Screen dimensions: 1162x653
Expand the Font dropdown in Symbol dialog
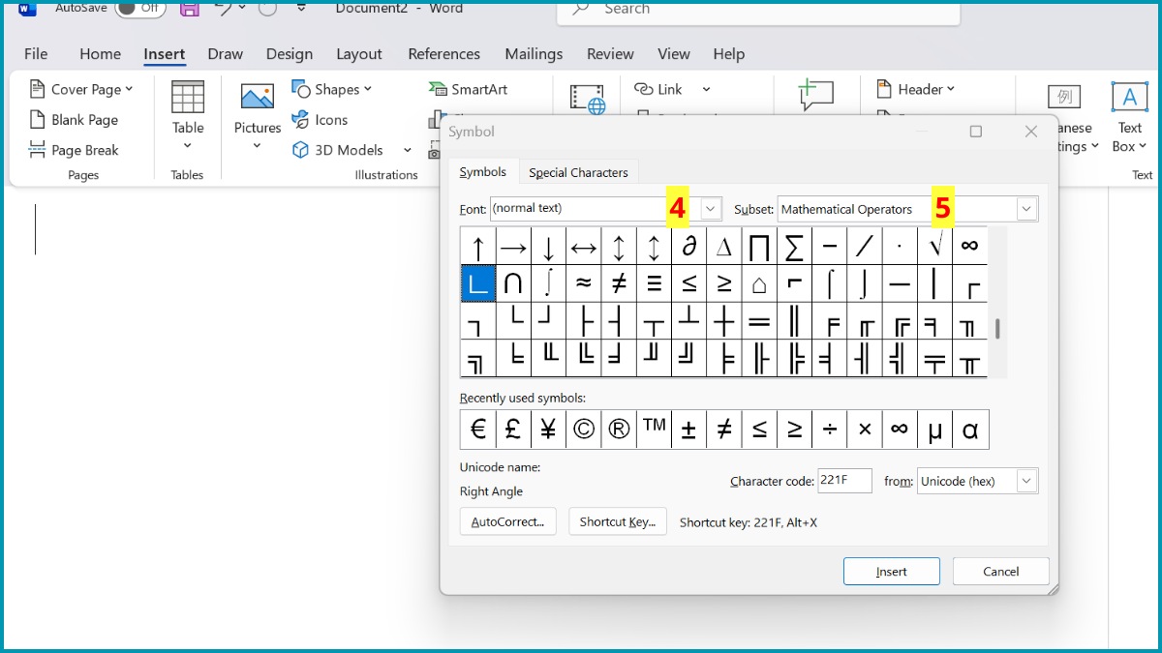coord(711,209)
